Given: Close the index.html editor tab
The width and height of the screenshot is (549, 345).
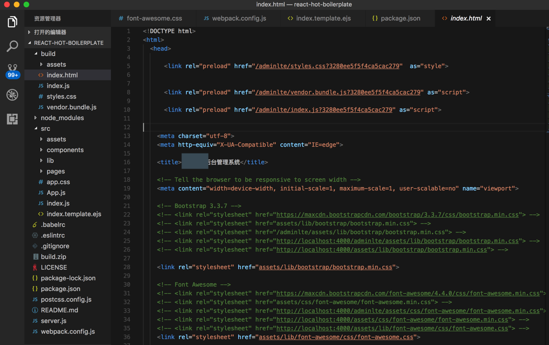Looking at the screenshot, I should (489, 18).
